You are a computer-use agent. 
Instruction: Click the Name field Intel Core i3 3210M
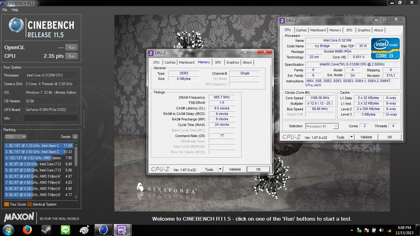(337, 41)
